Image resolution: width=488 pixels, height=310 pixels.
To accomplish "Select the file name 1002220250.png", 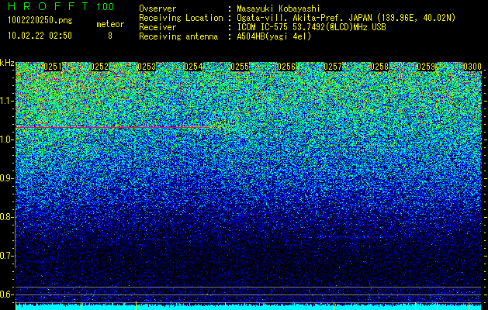I will pos(40,20).
